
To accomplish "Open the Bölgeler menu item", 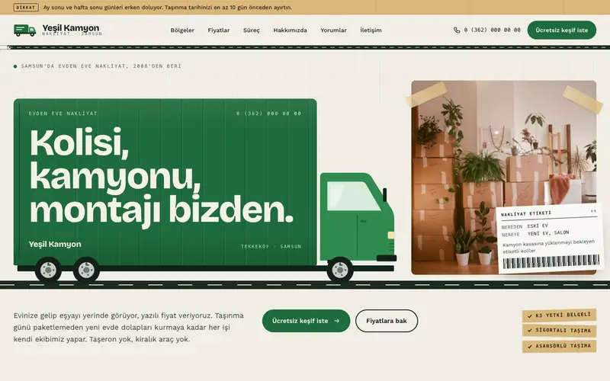I will (x=182, y=30).
